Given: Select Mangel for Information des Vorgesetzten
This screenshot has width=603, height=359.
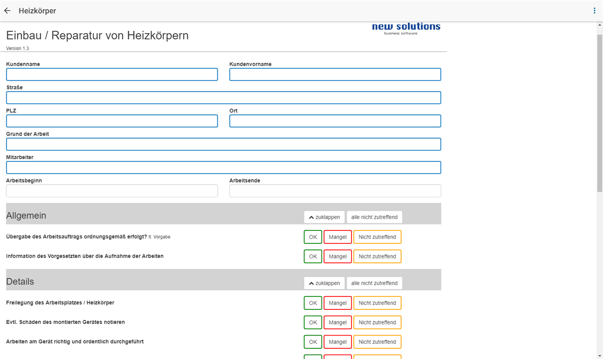Looking at the screenshot, I should 337,257.
